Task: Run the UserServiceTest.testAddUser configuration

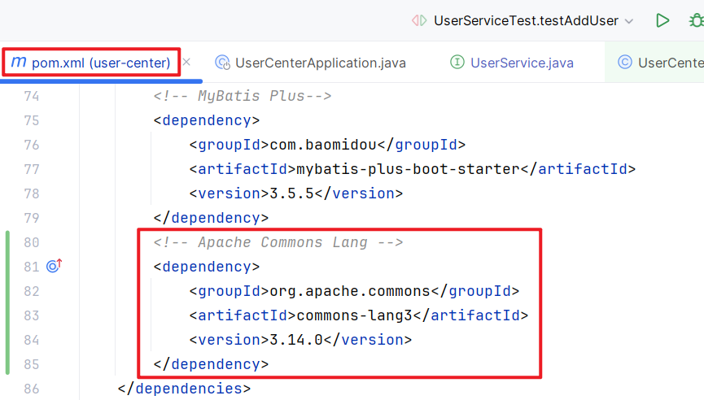Action: (x=663, y=20)
